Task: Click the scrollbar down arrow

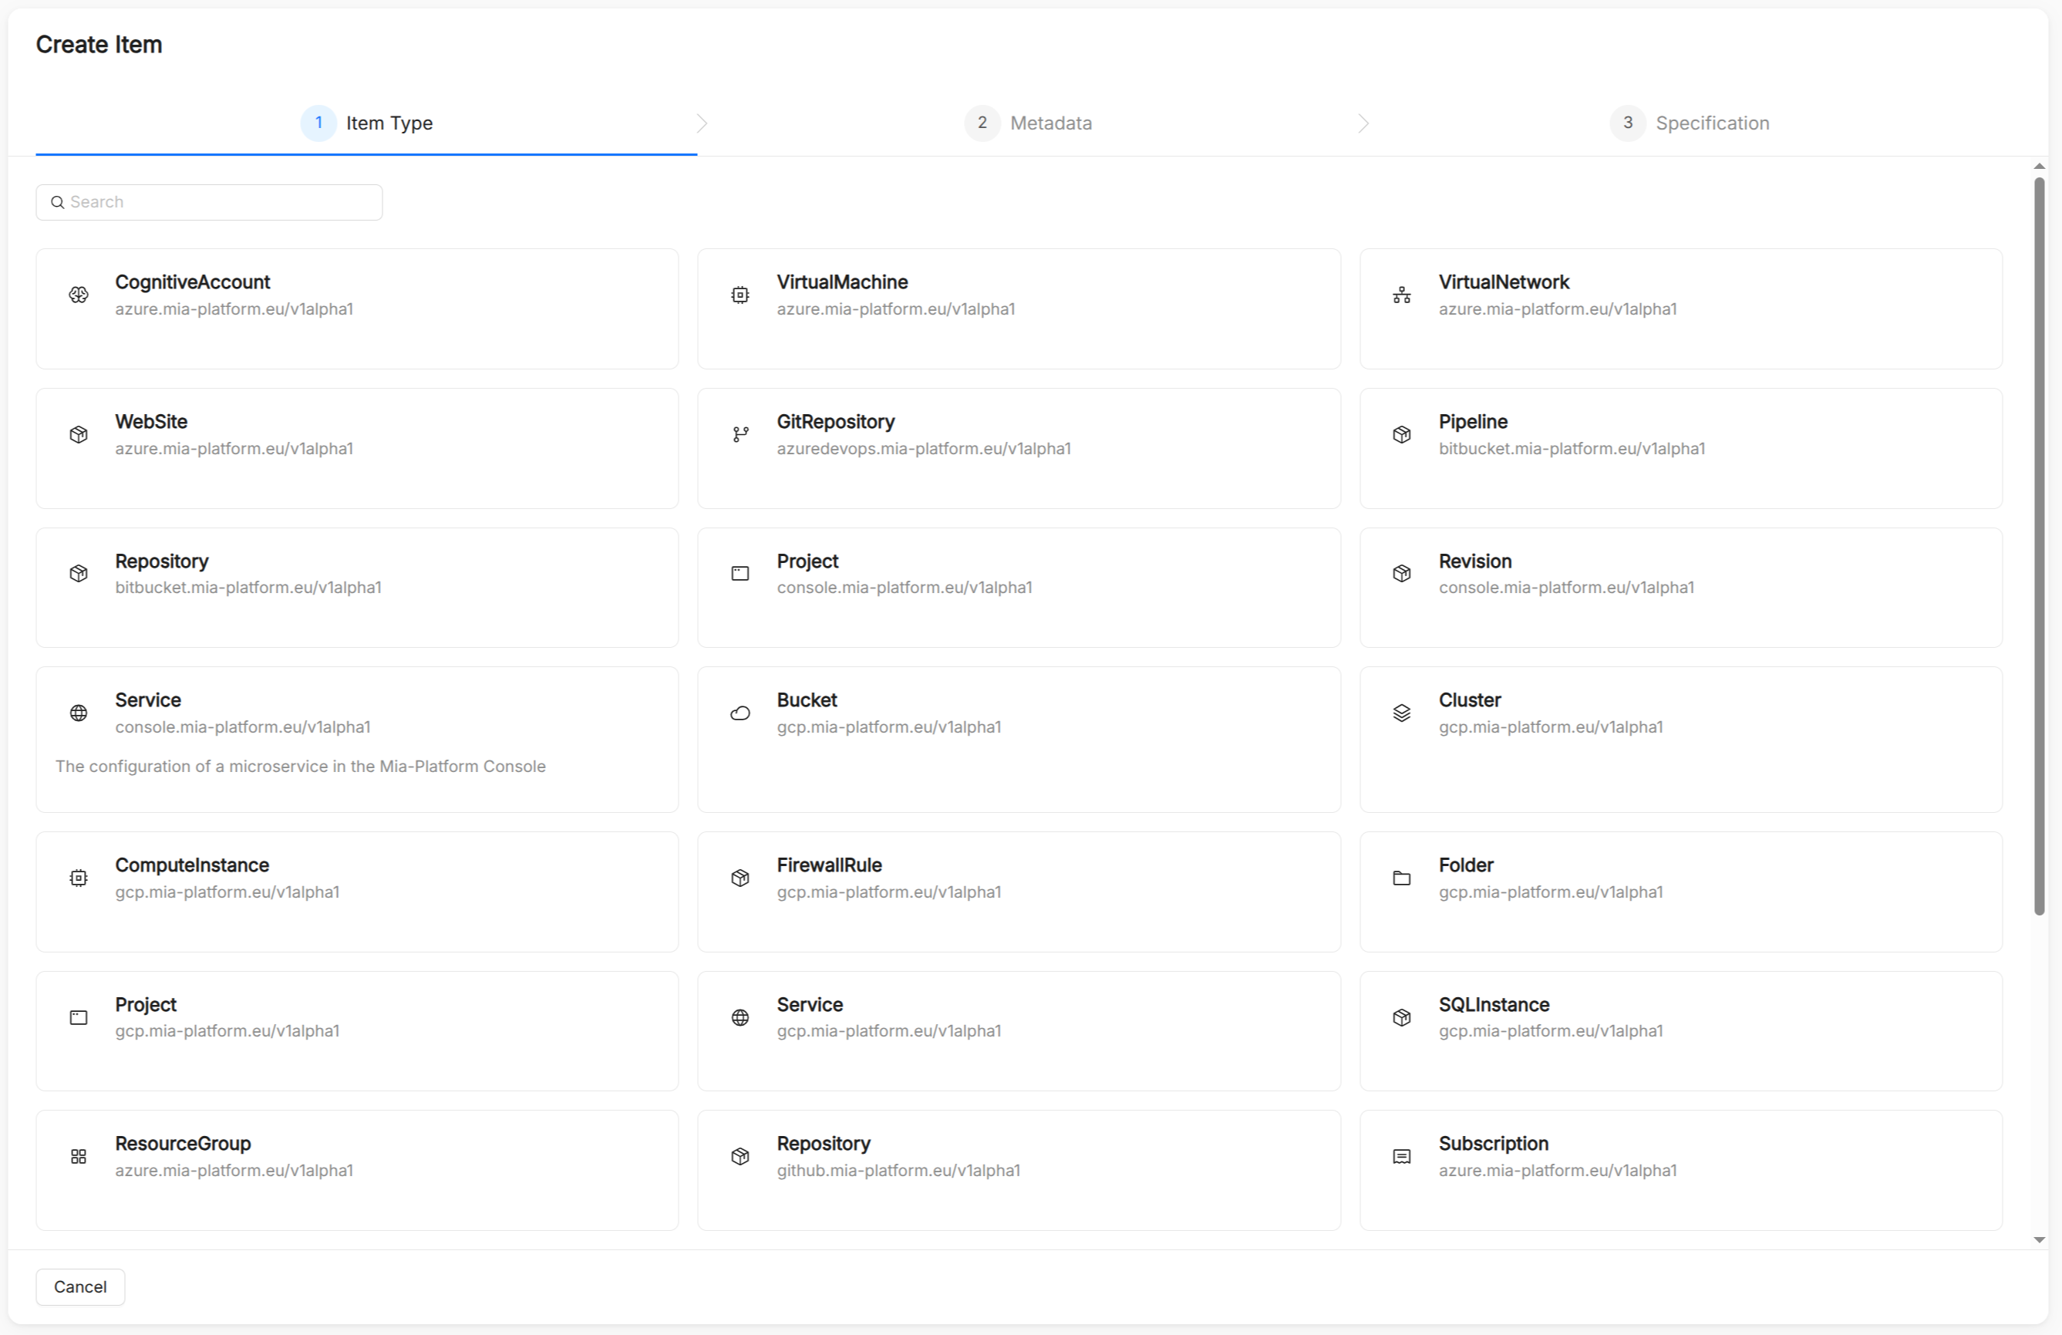Action: [2039, 1239]
